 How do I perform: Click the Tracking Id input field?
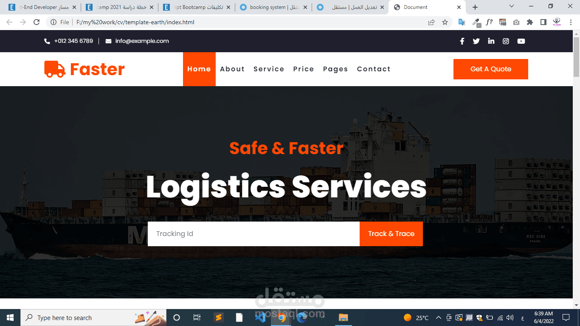[253, 234]
